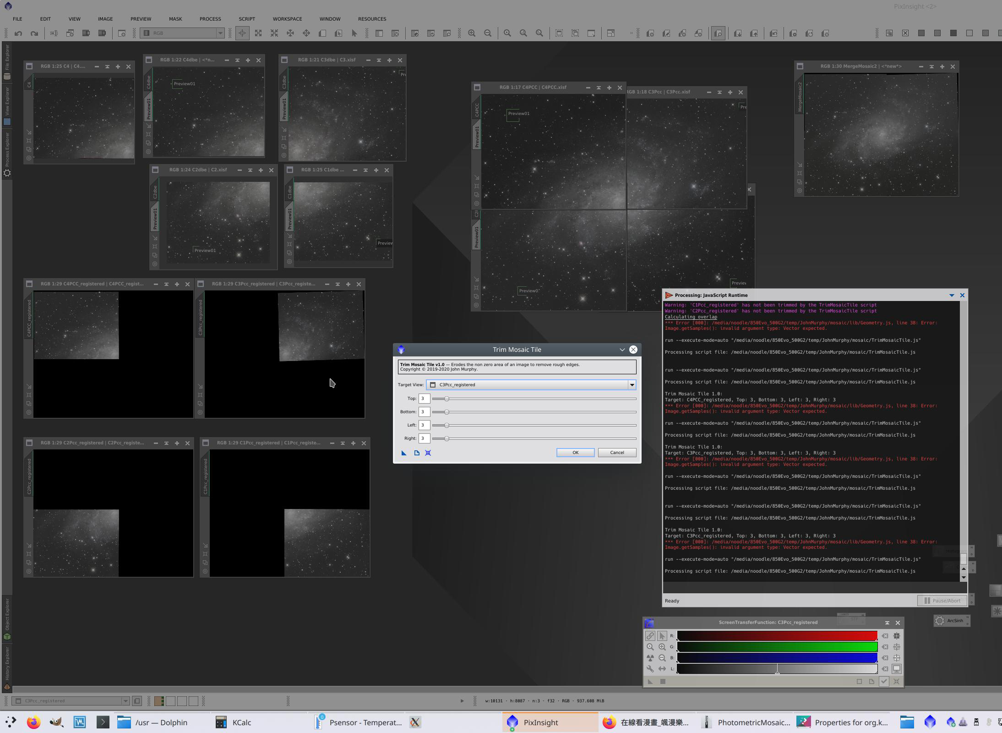Shade the C4PCC_registered image window
The width and height of the screenshot is (1002, 733).
click(166, 284)
